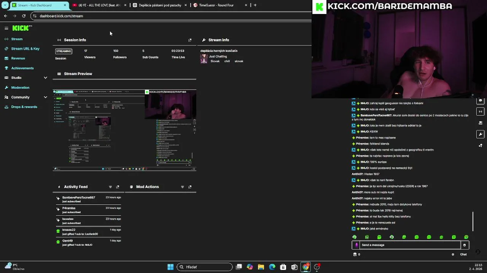Click the STREAMING status badge

(64, 51)
